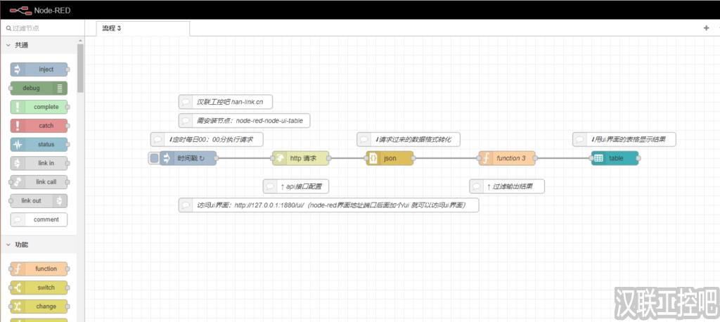The height and width of the screenshot is (322, 720).
Task: Select the catch node in palette
Action: (x=39, y=126)
